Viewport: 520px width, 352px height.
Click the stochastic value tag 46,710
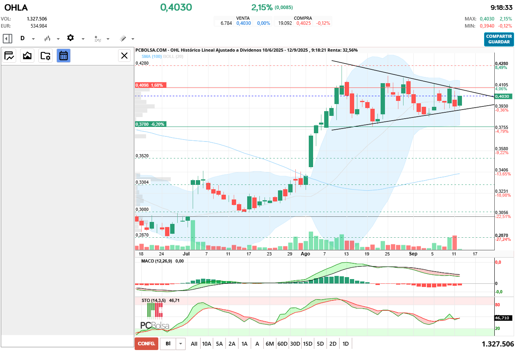pos(503,318)
